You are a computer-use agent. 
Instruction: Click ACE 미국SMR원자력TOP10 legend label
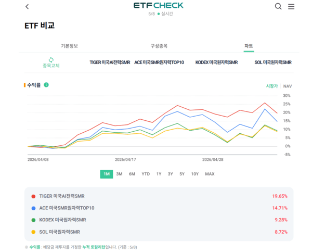coord(67,208)
